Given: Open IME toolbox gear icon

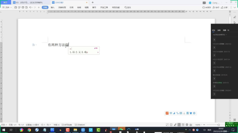Looking at the screenshot, I should point(194,113).
